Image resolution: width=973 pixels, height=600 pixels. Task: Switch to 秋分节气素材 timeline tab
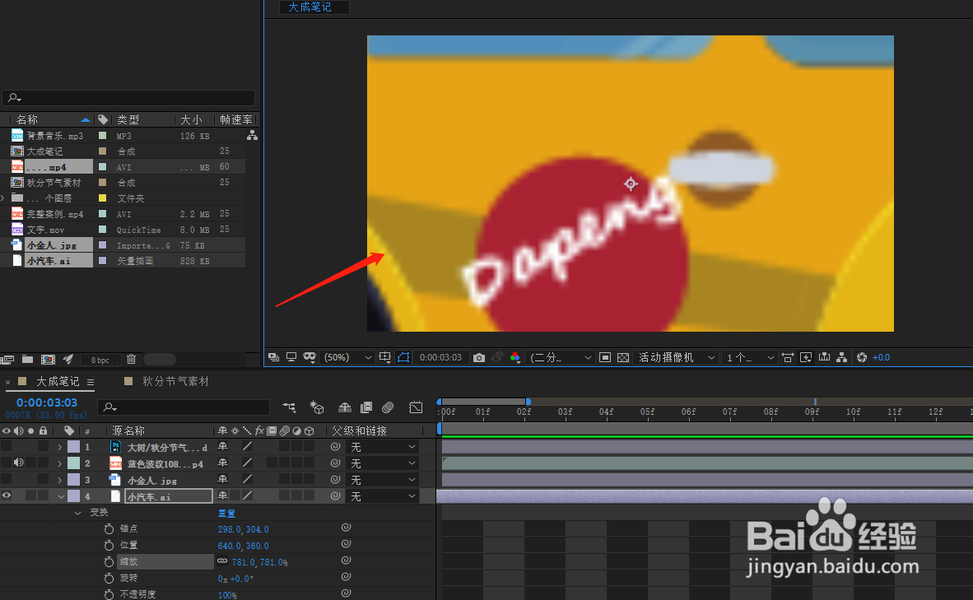click(175, 381)
